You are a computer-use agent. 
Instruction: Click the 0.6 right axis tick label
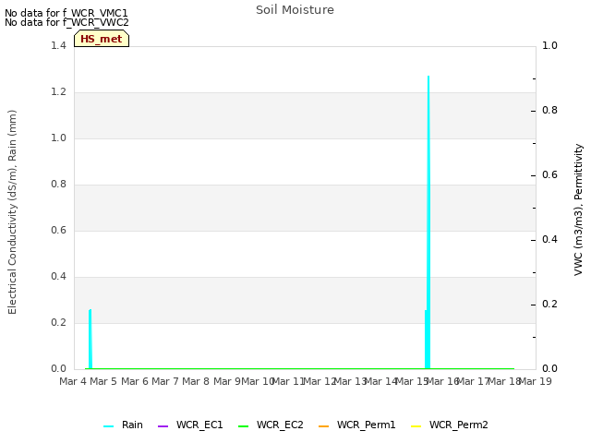[x=549, y=174]
